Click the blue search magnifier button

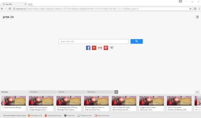coord(136,41)
